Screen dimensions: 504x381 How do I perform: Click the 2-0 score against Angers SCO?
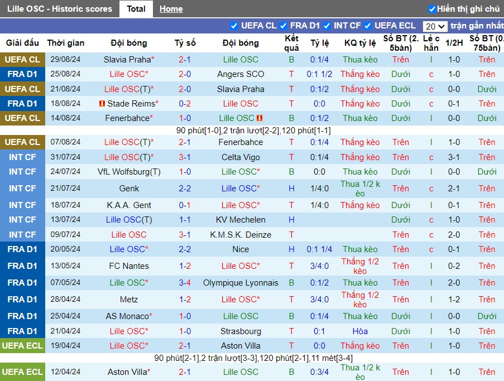185,74
